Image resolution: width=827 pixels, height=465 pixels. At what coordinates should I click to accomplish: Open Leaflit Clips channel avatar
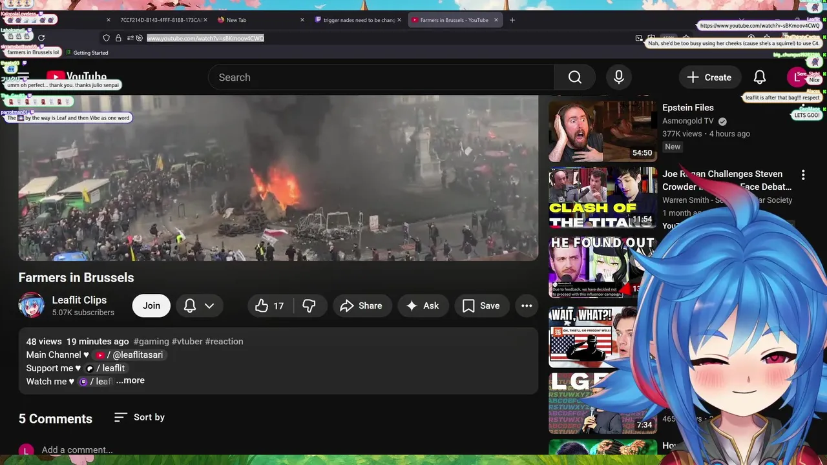[x=31, y=305]
